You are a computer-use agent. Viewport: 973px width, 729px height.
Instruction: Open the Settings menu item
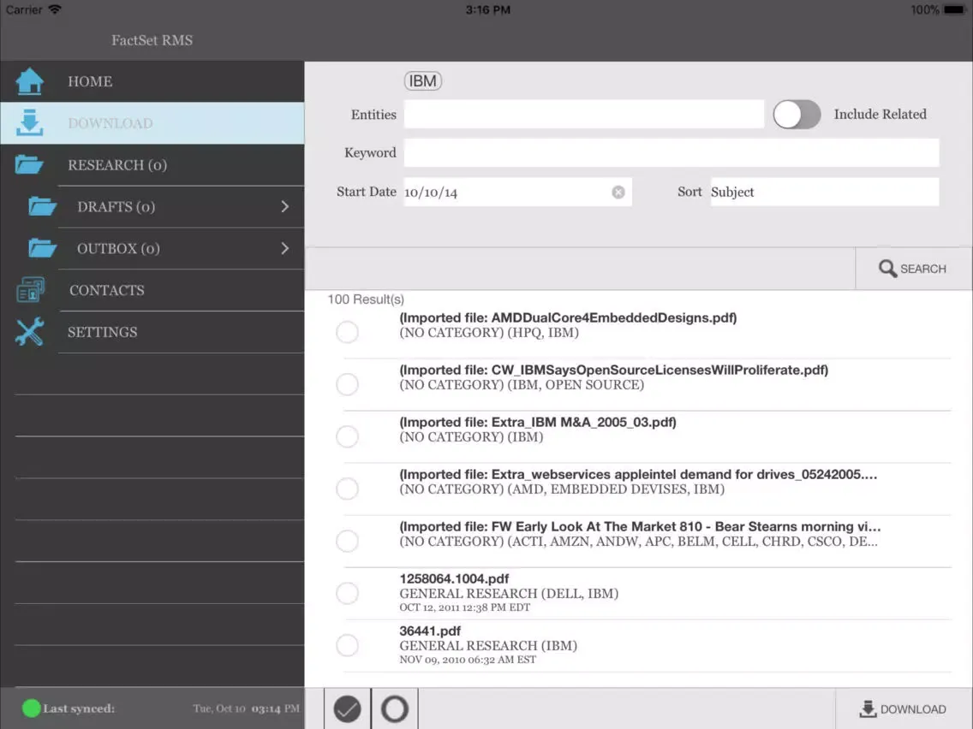(x=152, y=332)
